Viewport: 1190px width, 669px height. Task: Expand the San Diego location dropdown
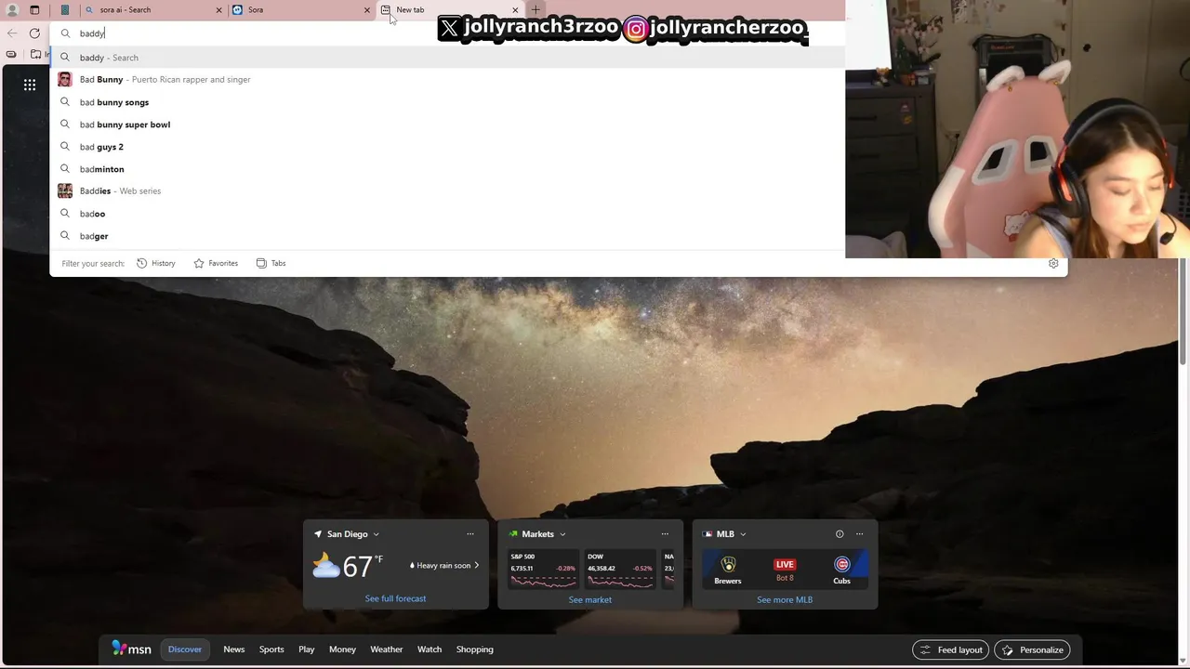(x=376, y=534)
